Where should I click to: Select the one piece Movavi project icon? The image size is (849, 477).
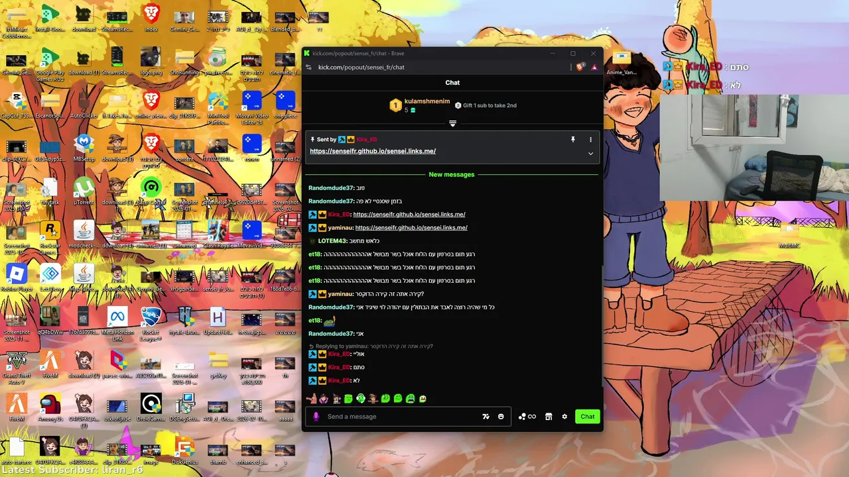click(x=285, y=105)
